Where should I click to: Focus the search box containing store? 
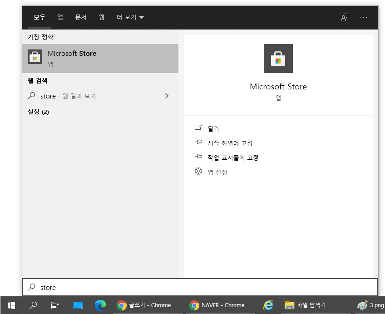(x=200, y=287)
